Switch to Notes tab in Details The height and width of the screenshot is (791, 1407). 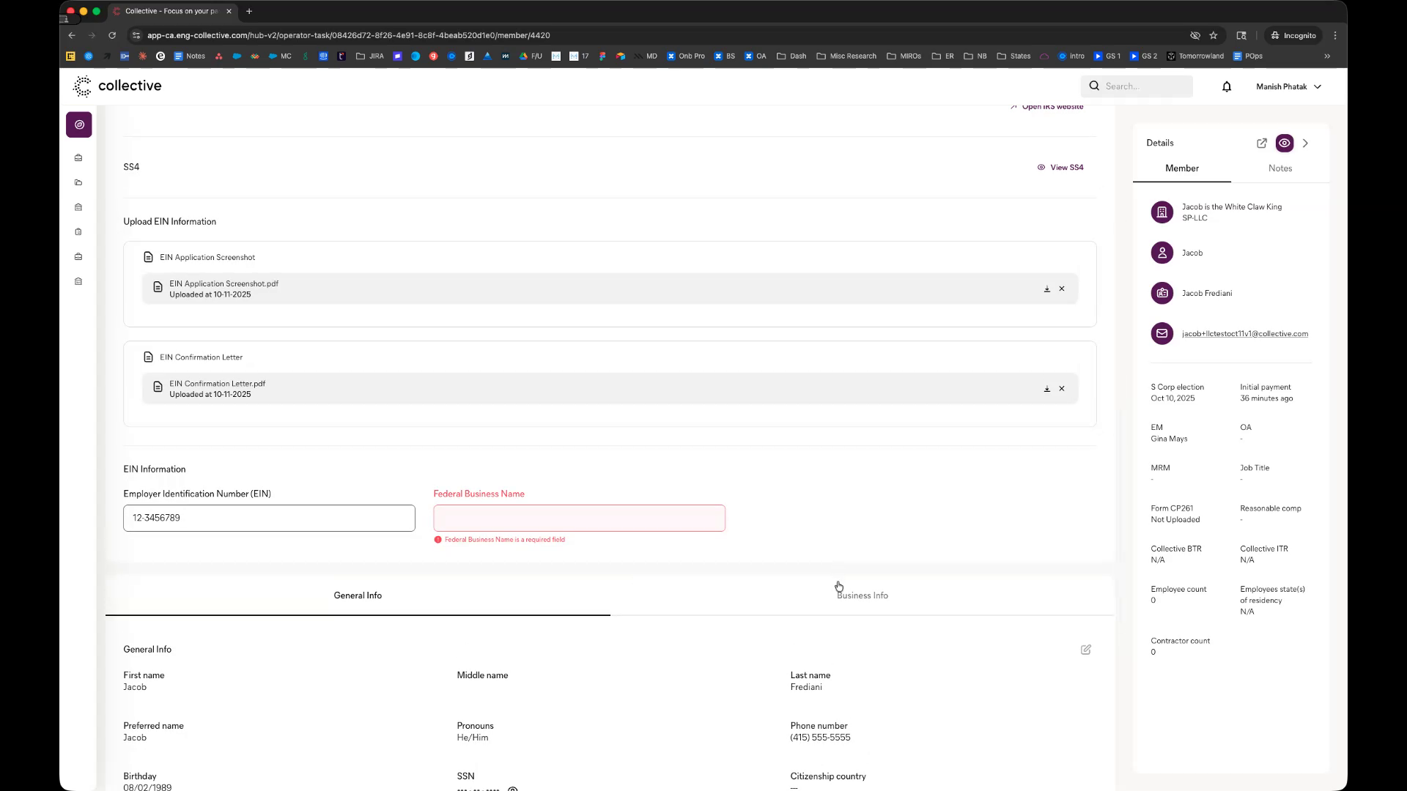[x=1279, y=168]
